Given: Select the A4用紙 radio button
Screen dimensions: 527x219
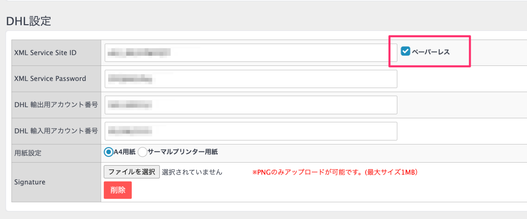Looking at the screenshot, I should pos(109,152).
